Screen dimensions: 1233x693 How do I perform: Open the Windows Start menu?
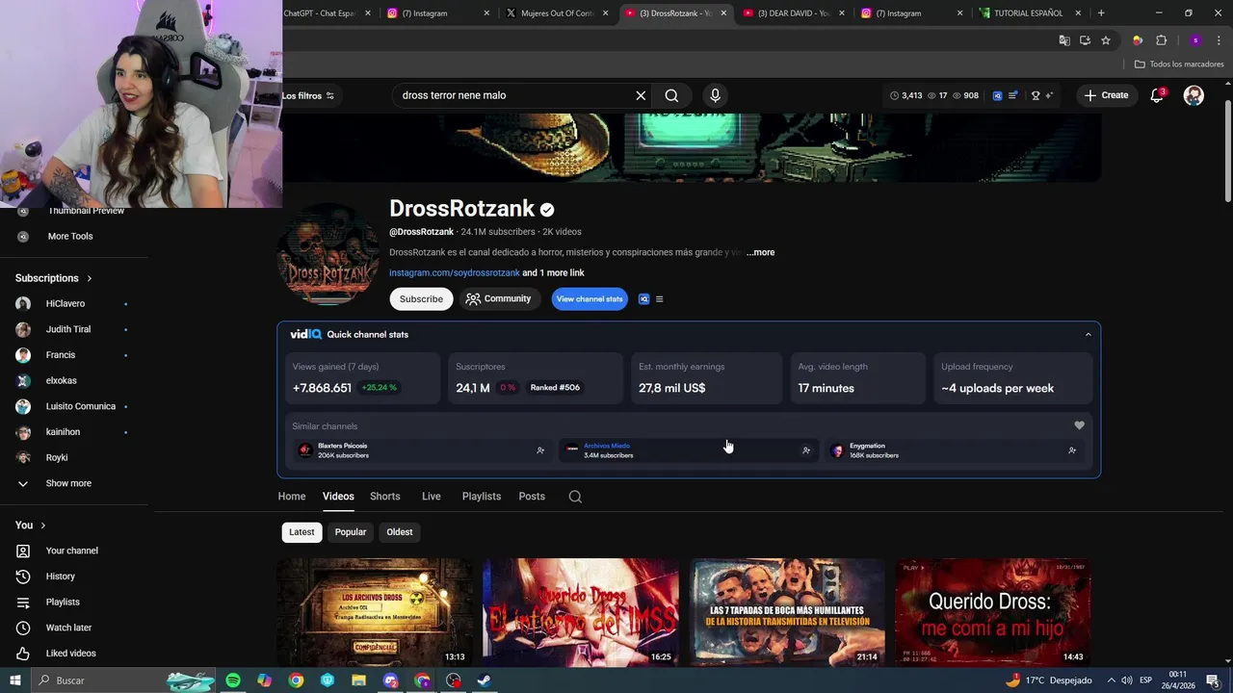click(x=14, y=680)
